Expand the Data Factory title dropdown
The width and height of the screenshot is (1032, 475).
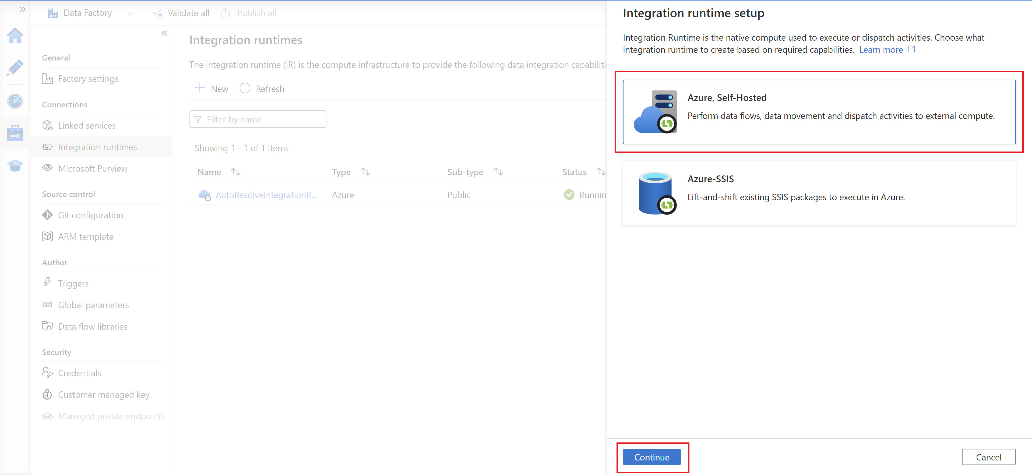[x=130, y=12]
